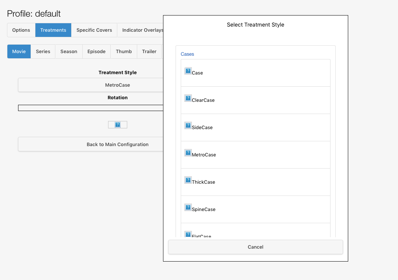Click the SideCase thumbnail icon
This screenshot has height=280, width=398.
coord(188,125)
